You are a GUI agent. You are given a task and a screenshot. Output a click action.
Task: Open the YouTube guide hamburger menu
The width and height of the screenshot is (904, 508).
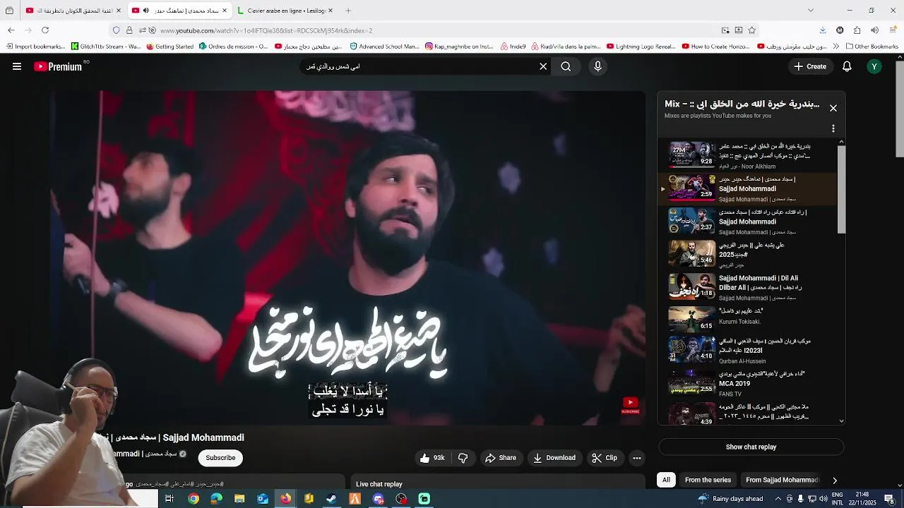(17, 66)
